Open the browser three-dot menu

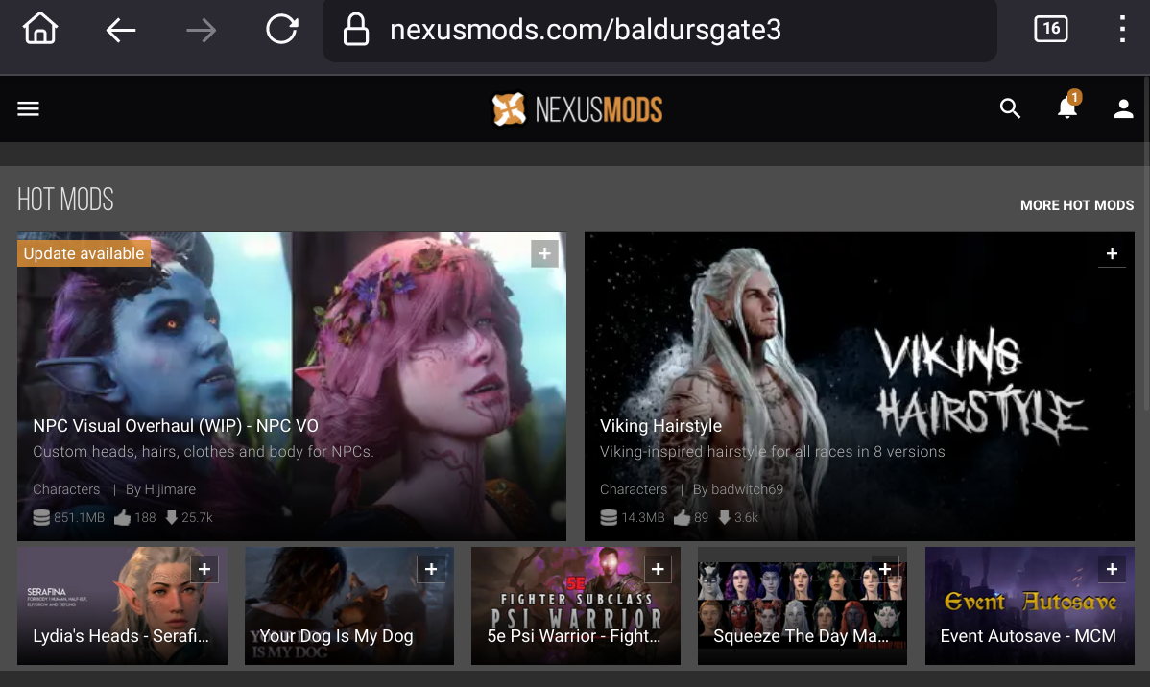click(1122, 30)
